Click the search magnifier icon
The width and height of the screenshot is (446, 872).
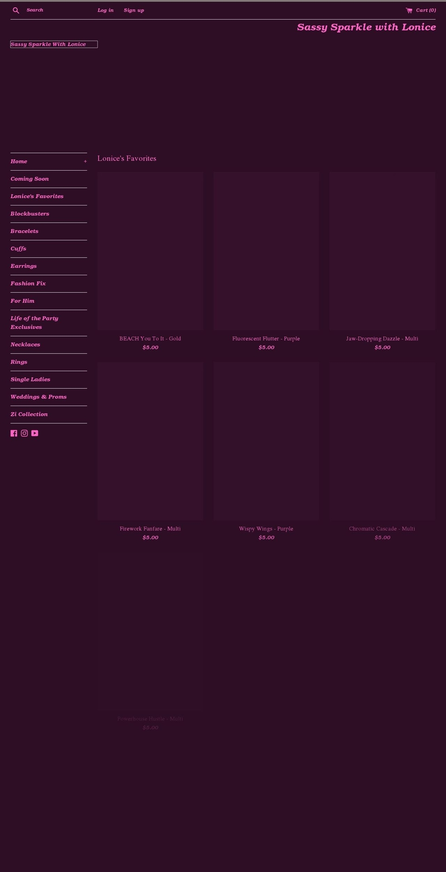pos(16,10)
